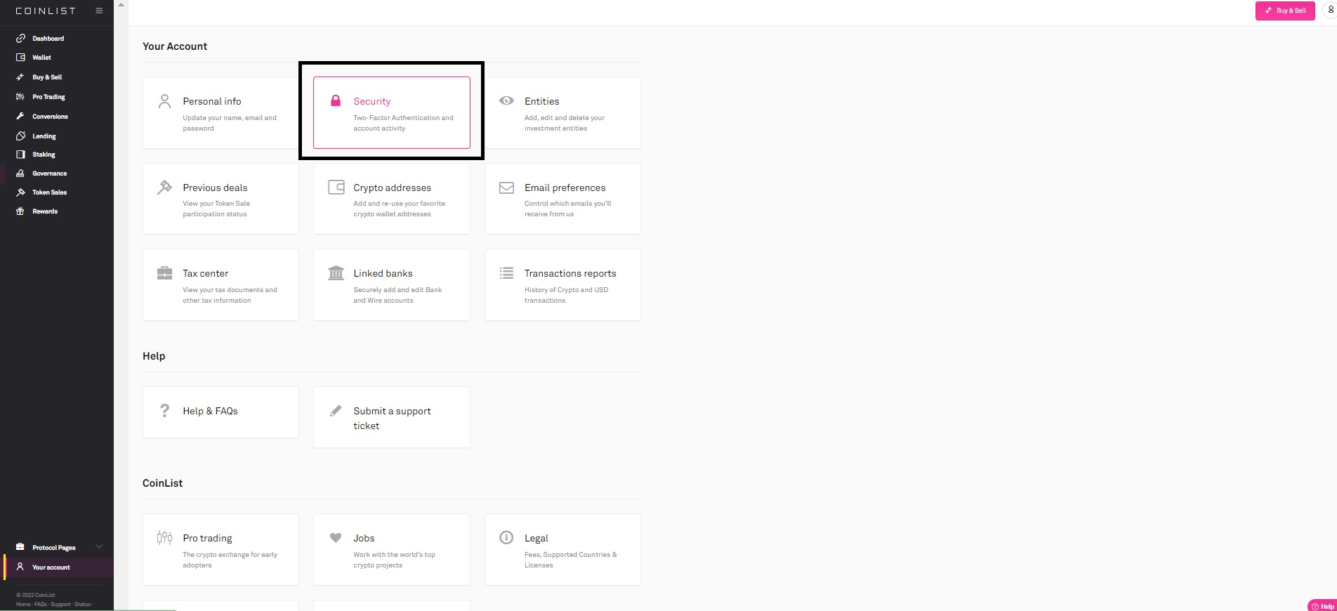
Task: Click the briefcase icon on the Tax center card
Action: coord(165,273)
